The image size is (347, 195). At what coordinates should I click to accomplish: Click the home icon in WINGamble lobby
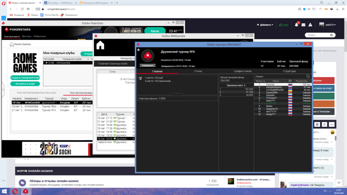[x=100, y=45]
